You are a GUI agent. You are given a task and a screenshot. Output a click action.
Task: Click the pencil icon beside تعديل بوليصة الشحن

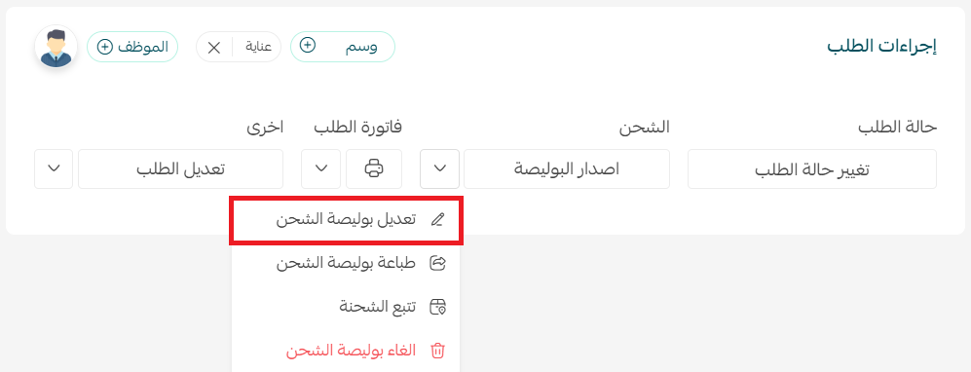point(438,220)
